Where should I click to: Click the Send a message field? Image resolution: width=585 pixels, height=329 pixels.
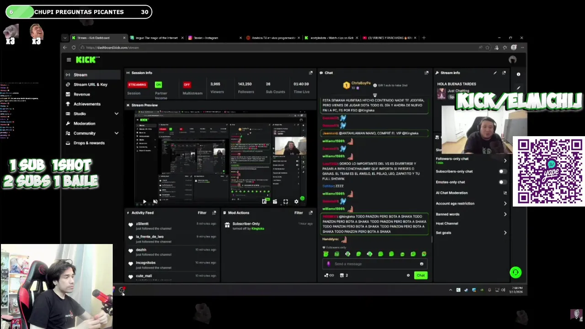pos(375,264)
